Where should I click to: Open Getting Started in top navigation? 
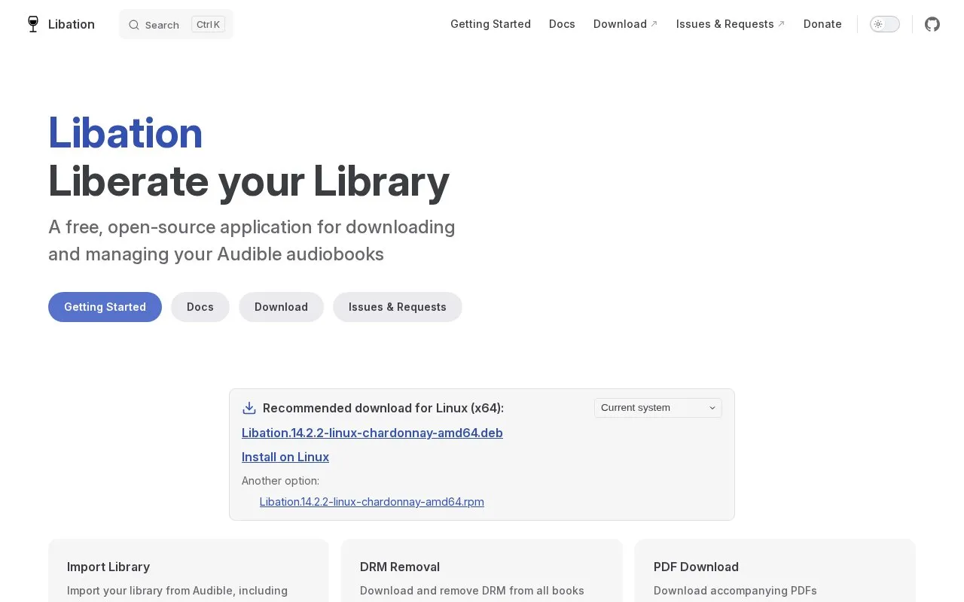490,24
